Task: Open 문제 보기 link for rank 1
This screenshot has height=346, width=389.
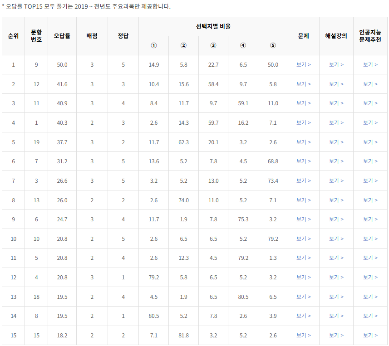Action: click(x=303, y=64)
